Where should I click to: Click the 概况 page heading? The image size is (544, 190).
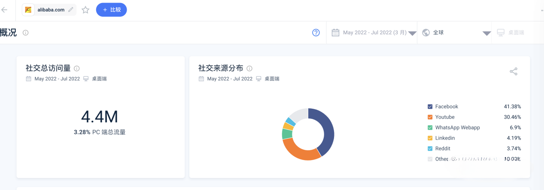pos(8,33)
